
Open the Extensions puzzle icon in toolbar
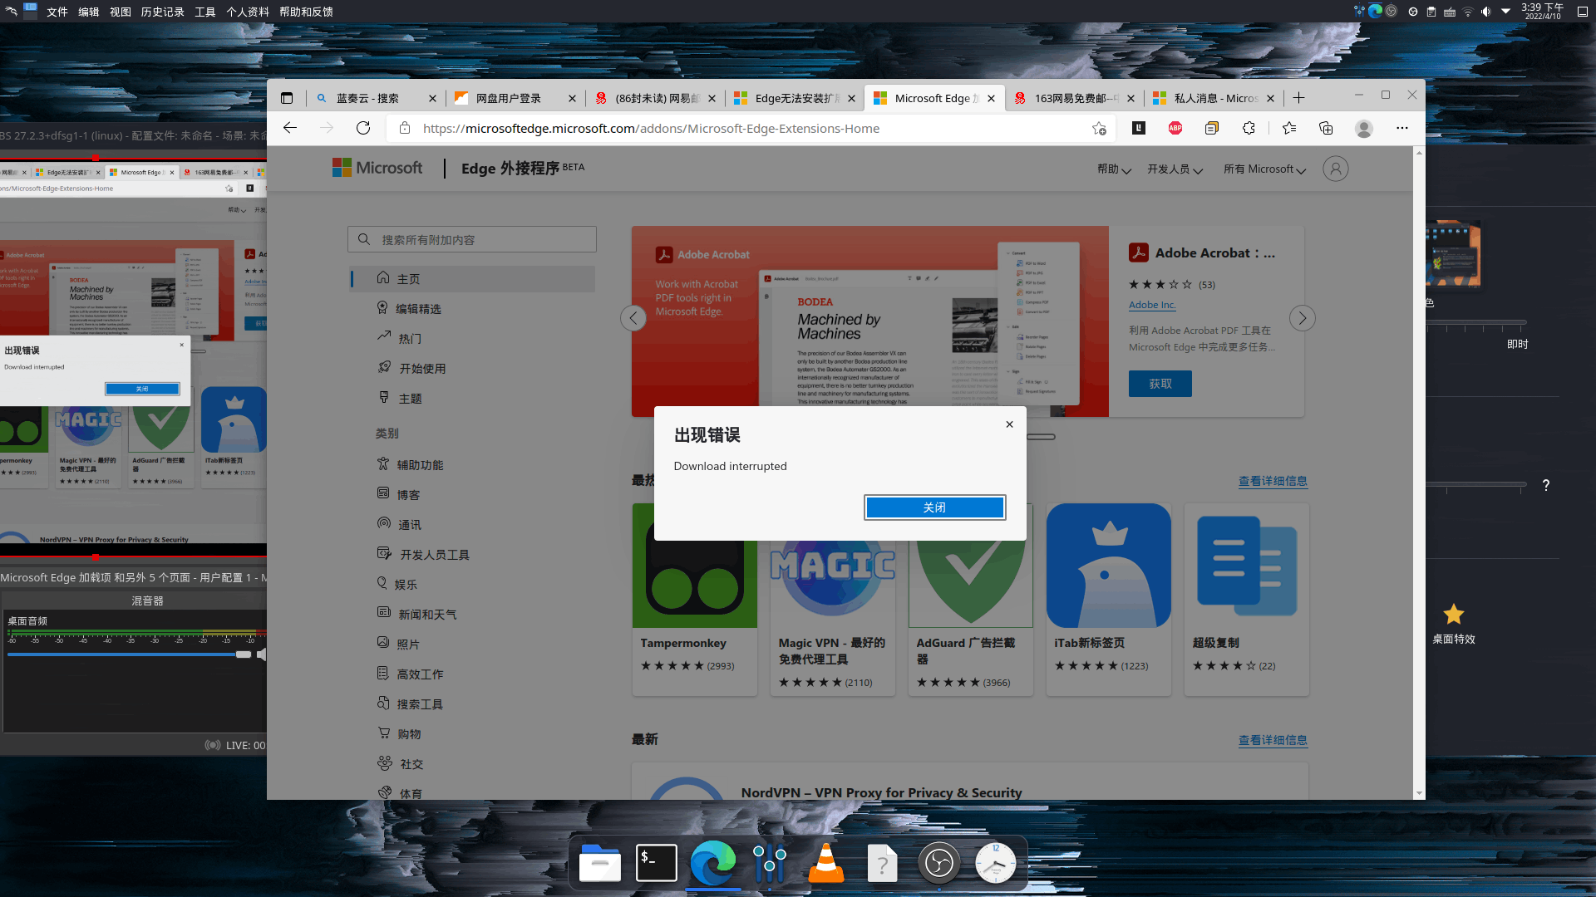coord(1249,128)
